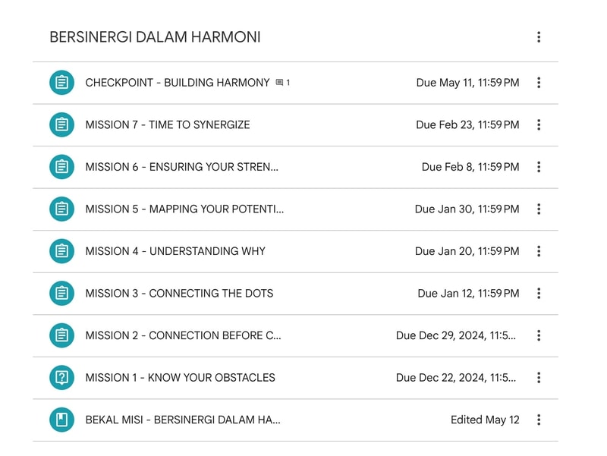
Task: Open MISSION 3 - CONNECTING THE DOTS
Action: click(x=179, y=294)
